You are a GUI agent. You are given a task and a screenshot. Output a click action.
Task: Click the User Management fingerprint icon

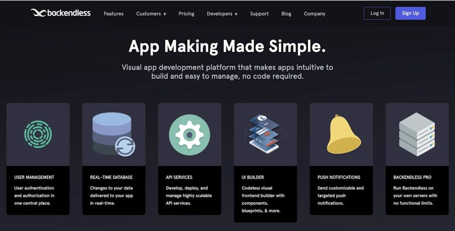coord(38,134)
